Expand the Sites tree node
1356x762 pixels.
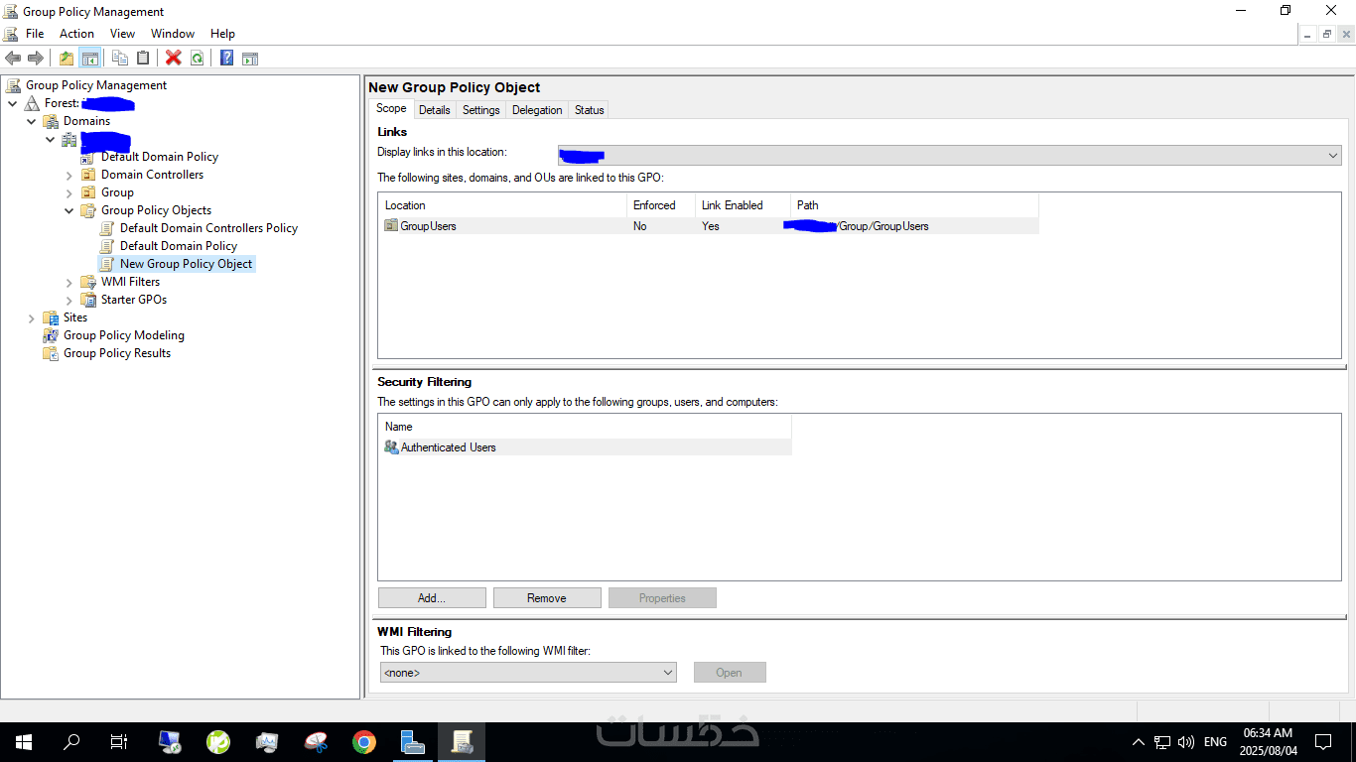tap(31, 317)
